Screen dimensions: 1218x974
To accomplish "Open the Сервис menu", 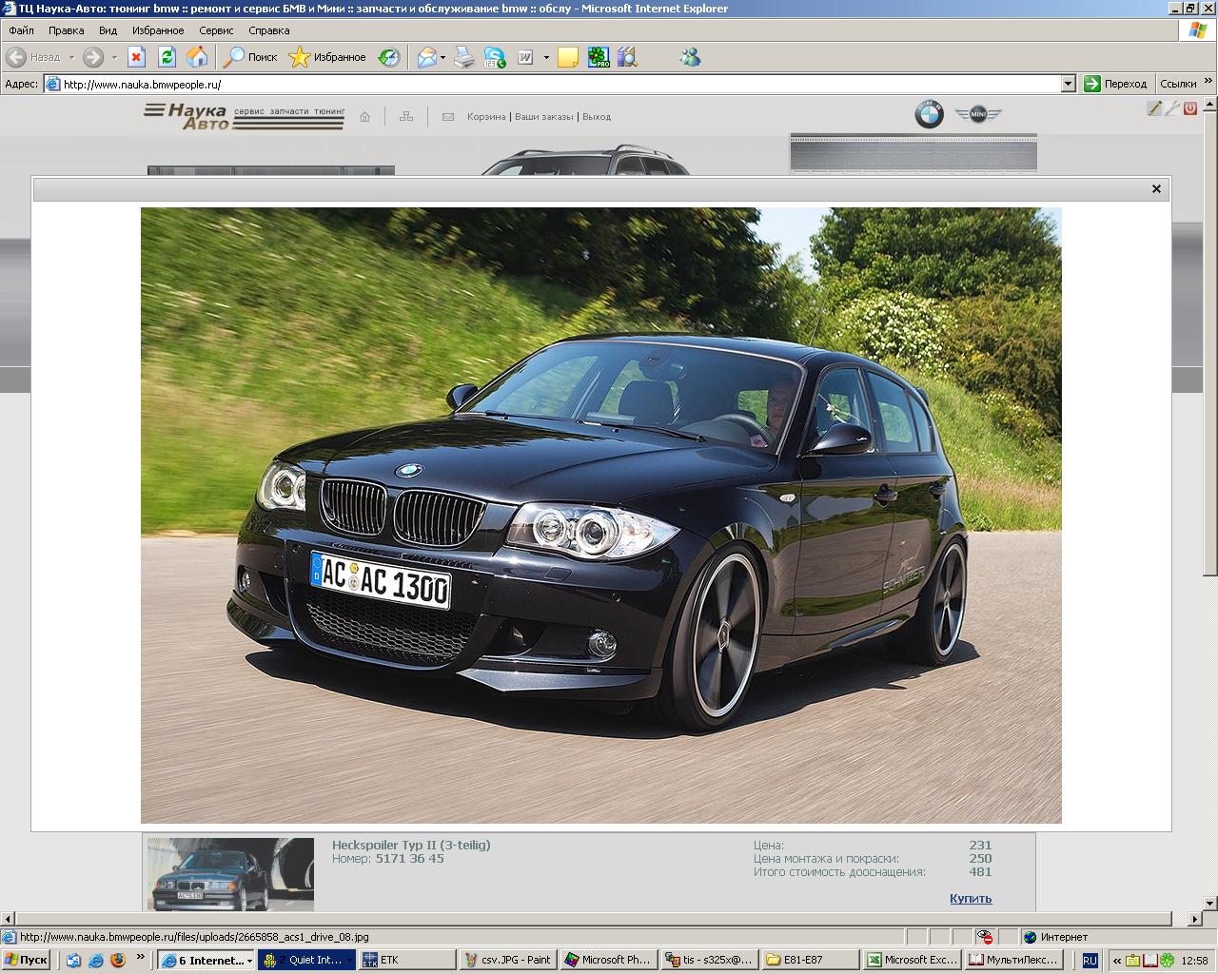I will (x=216, y=30).
